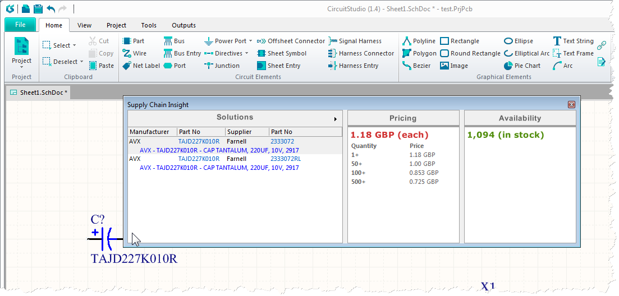Open the Outputs ribbon tab

(x=184, y=25)
